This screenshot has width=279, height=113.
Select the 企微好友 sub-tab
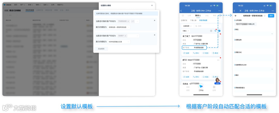point(184,20)
